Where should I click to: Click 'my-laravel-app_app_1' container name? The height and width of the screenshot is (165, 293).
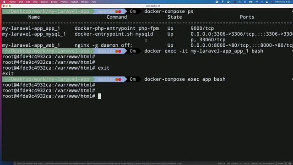(31, 28)
